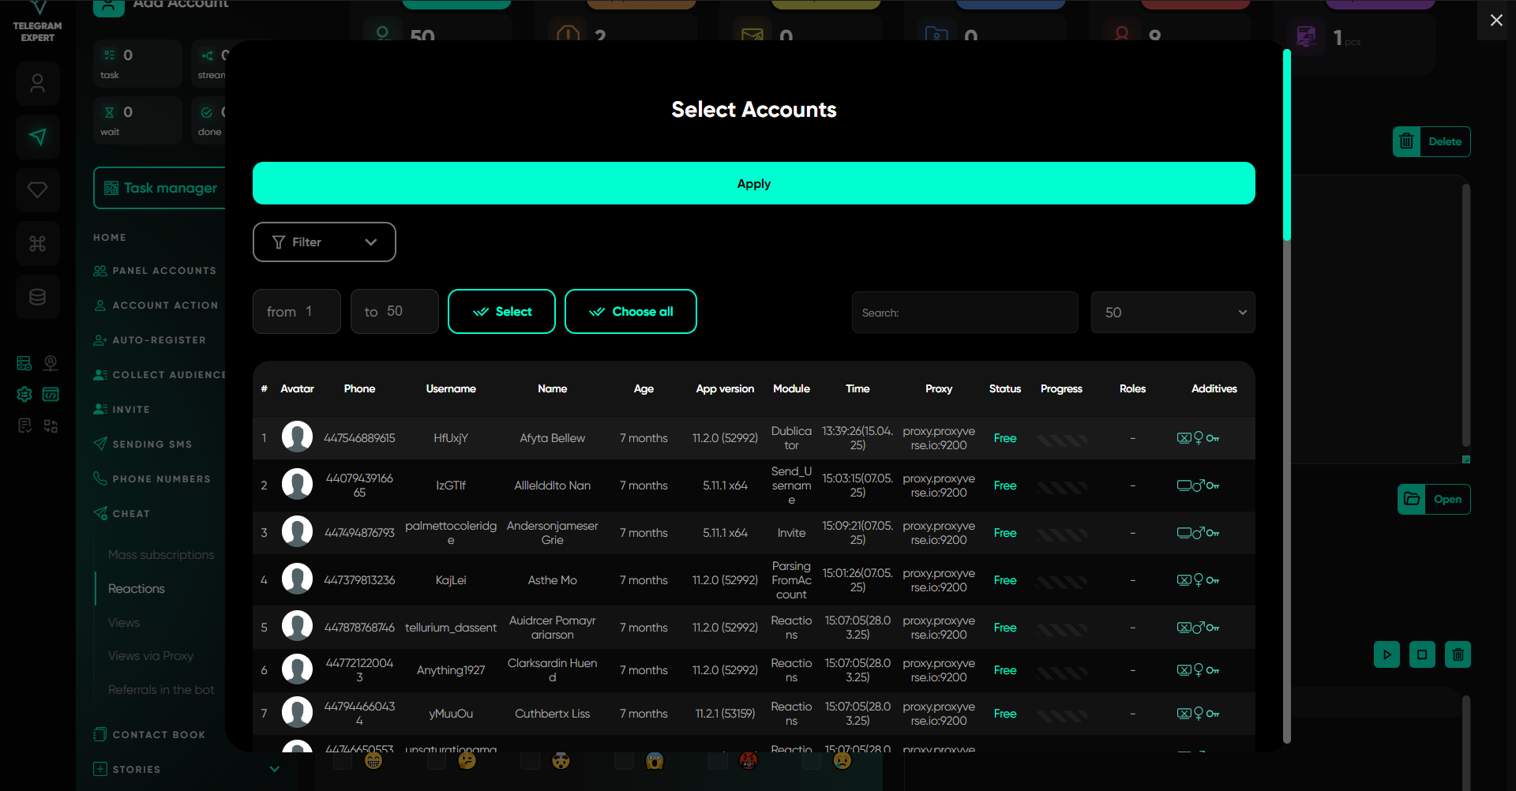Click the Apply button
Screen dimensions: 1516x791
(x=753, y=184)
